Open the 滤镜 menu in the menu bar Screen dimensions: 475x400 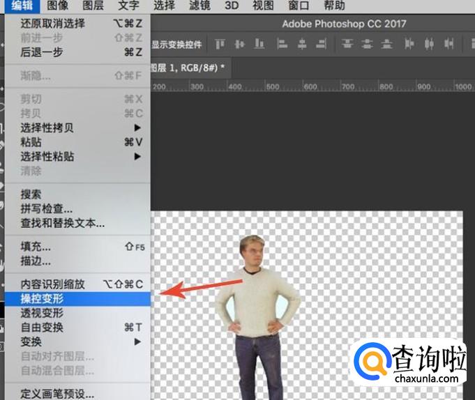(199, 6)
